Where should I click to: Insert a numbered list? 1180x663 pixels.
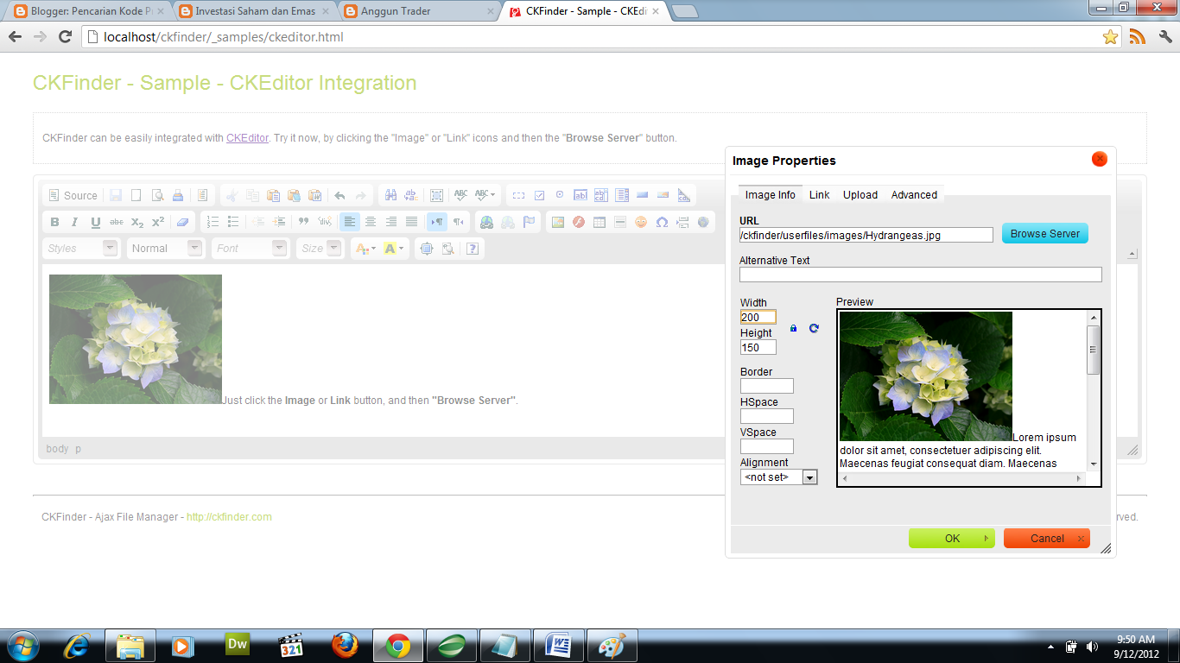(213, 222)
